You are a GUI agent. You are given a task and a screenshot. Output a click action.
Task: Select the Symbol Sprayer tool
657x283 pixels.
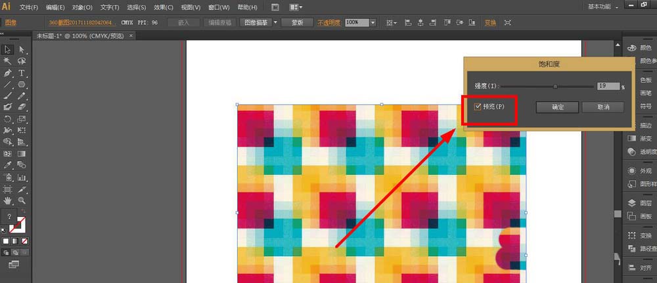pyautogui.click(x=7, y=178)
